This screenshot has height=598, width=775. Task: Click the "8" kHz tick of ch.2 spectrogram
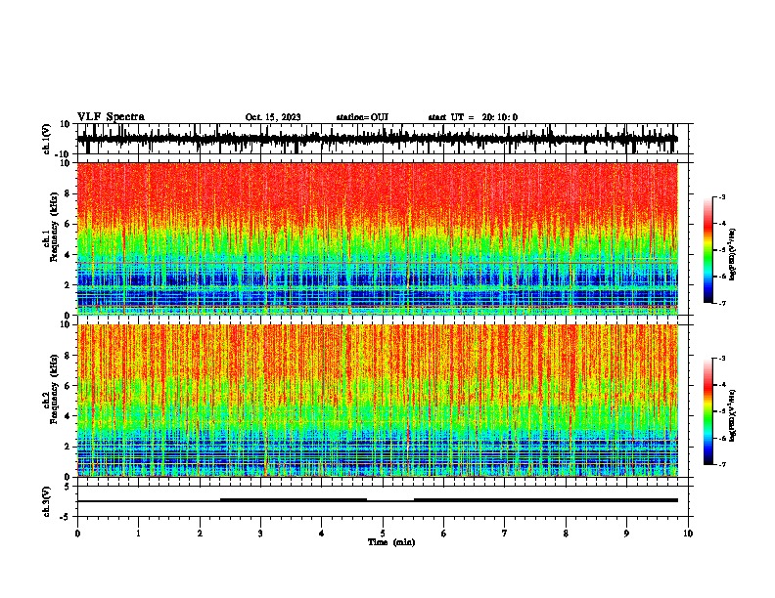[x=68, y=356]
